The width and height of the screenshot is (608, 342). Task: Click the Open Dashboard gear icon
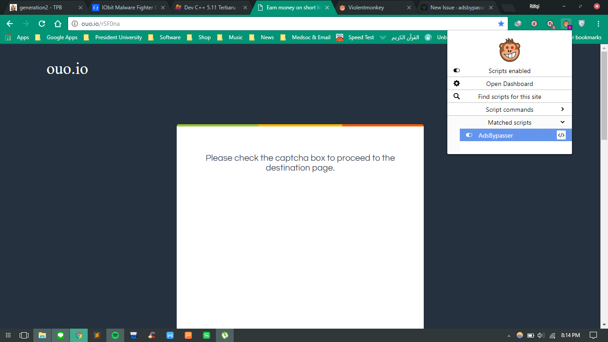tap(456, 83)
